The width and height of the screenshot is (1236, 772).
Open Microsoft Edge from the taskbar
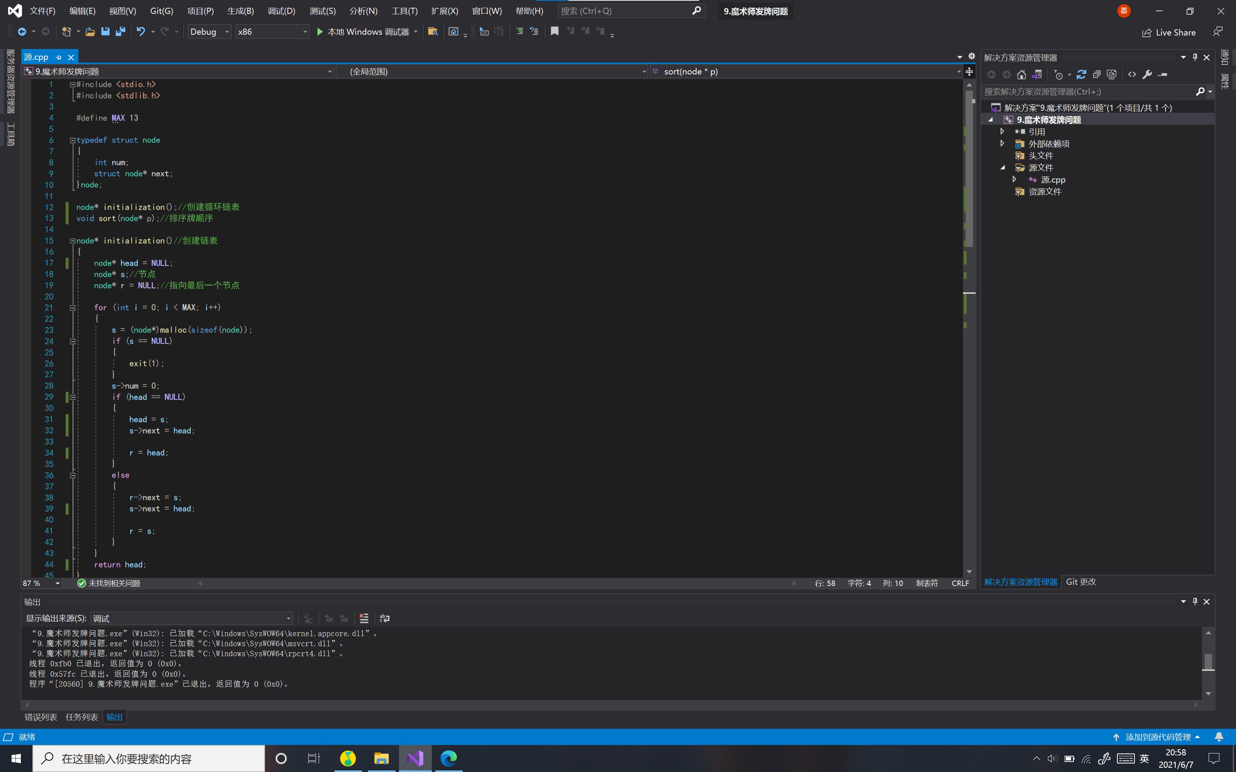[x=449, y=758]
